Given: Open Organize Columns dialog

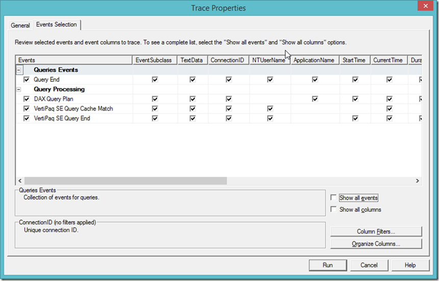Looking at the screenshot, I should tap(376, 244).
